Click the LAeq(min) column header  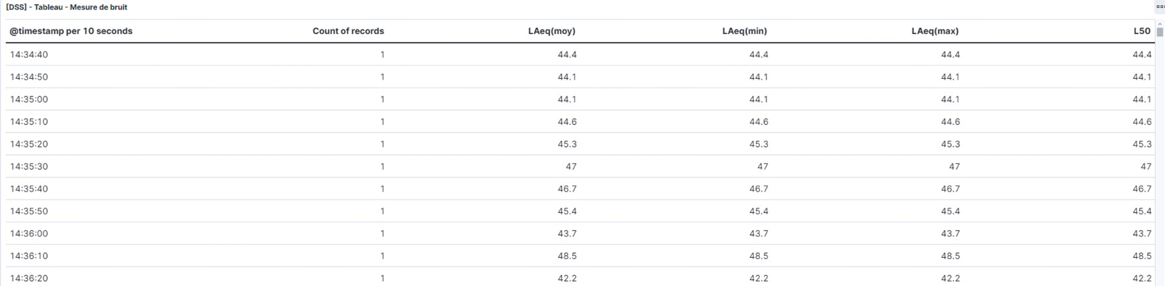pyautogui.click(x=745, y=31)
